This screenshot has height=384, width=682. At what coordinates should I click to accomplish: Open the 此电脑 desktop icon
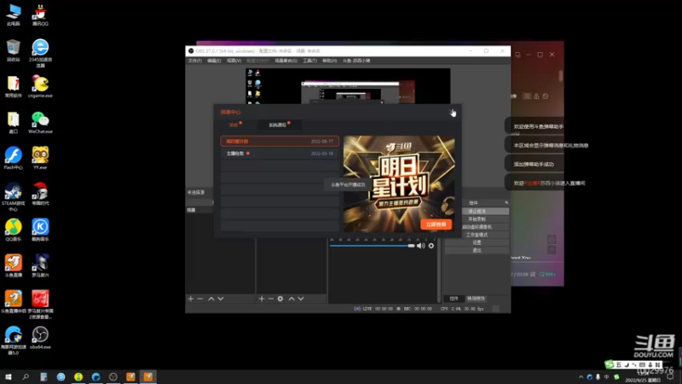click(14, 14)
